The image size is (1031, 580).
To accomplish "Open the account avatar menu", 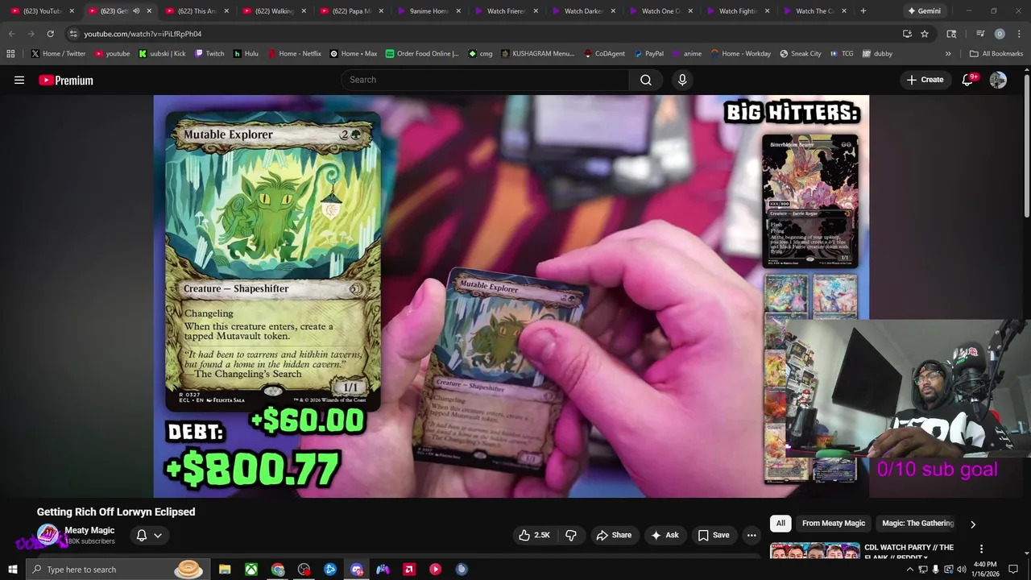I will click(x=998, y=80).
